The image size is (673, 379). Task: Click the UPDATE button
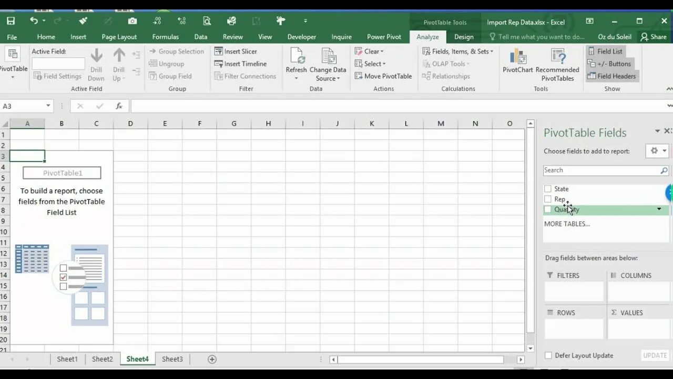(655, 355)
